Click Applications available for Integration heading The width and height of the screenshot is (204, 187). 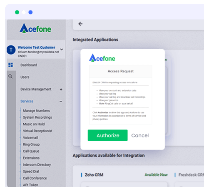[x=109, y=155]
